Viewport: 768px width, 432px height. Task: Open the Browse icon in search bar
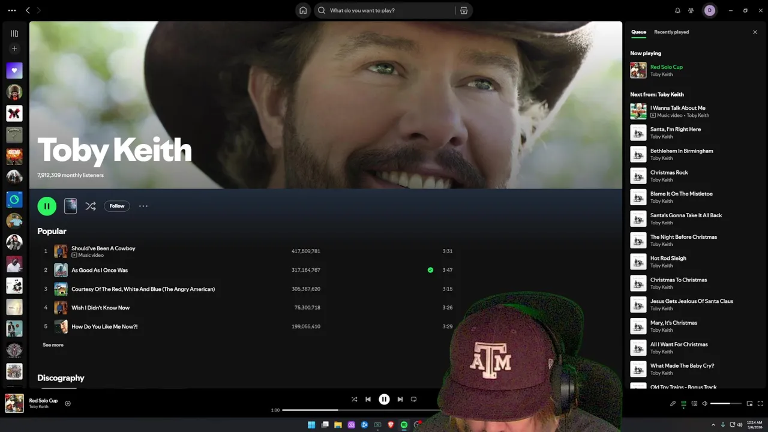click(464, 10)
